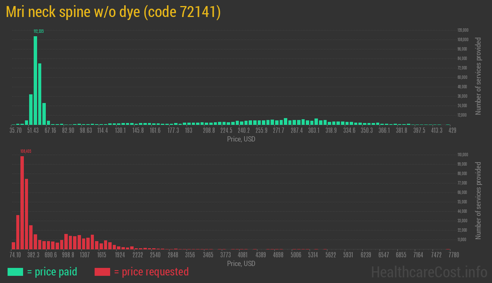The width and height of the screenshot is (492, 283).
Task: Click the 7780 tick on the bottom x-axis
Action: (453, 255)
